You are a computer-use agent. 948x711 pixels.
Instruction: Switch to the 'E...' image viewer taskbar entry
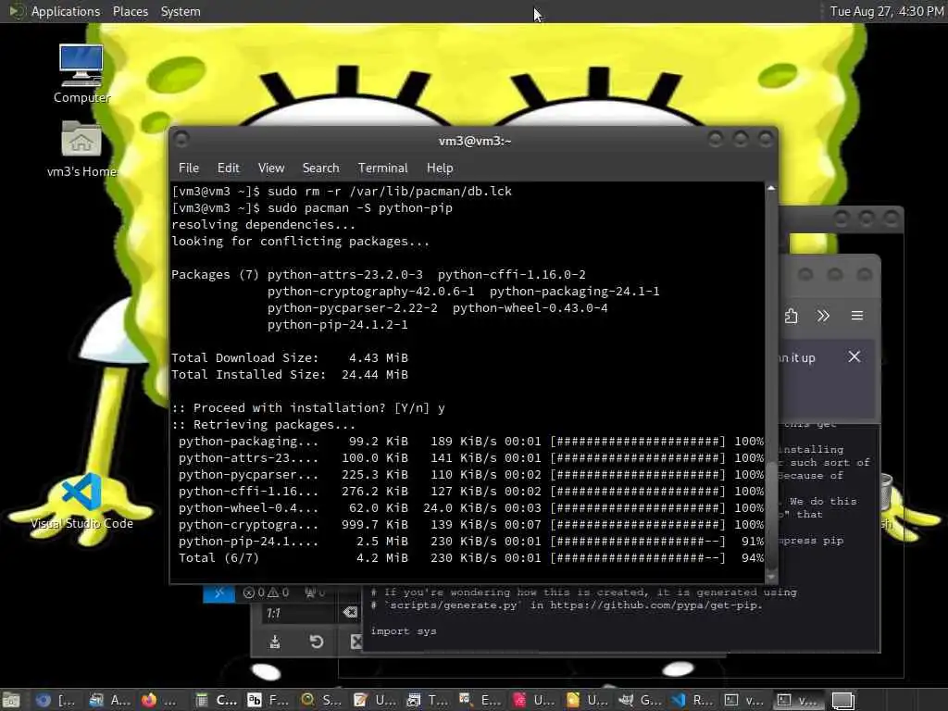pos(480,700)
